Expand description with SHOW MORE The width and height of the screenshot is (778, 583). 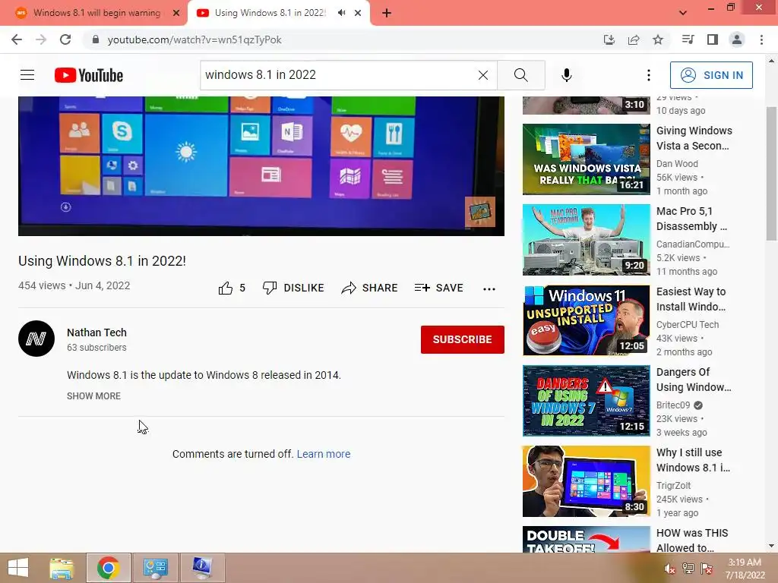(x=93, y=396)
